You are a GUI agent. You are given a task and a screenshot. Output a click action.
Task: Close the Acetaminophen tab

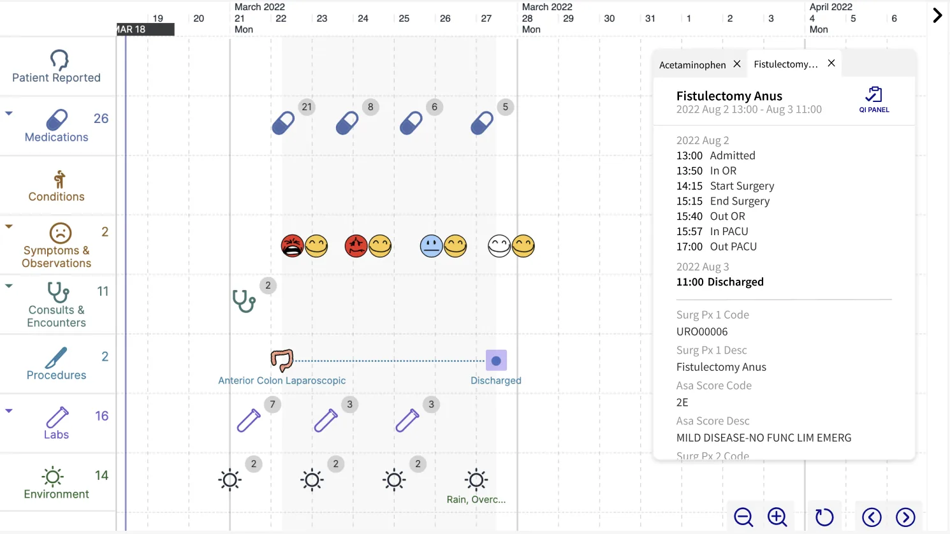click(x=737, y=64)
